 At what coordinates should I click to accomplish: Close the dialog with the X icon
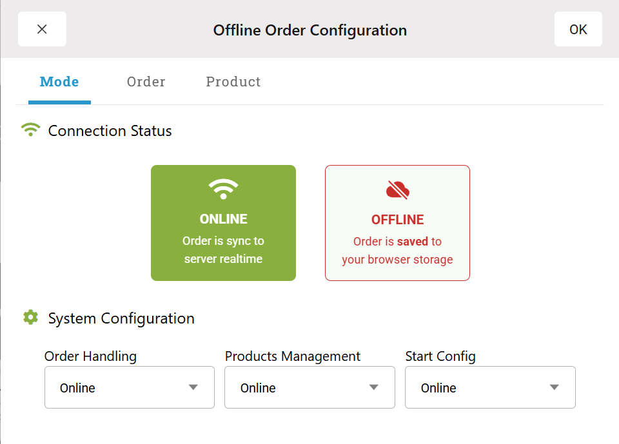point(42,30)
